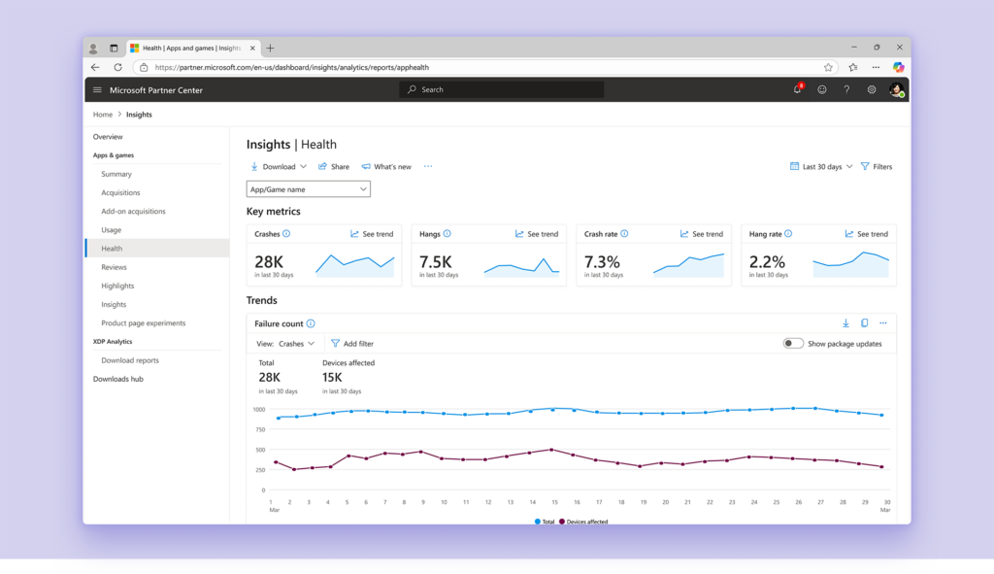Click the copy icon in Failure count
This screenshot has width=994, height=574.
pos(864,323)
